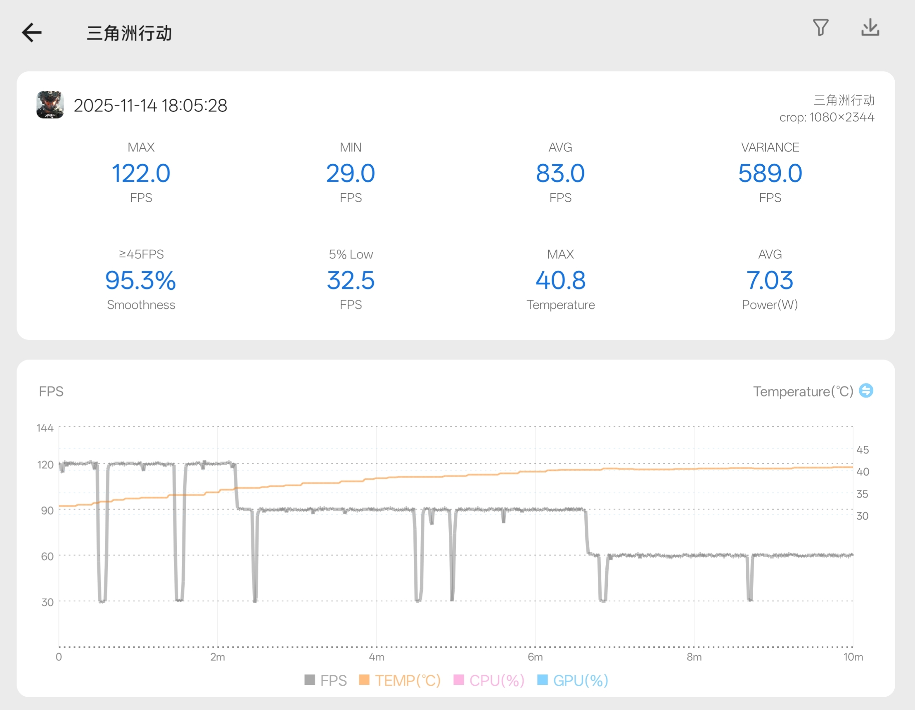
Task: Toggle GPU(%) series in legend
Action: [x=580, y=680]
